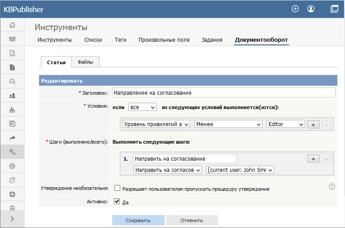The image size is (345, 228).
Task: Open the Home icon in the sidebar
Action: click(12, 25)
